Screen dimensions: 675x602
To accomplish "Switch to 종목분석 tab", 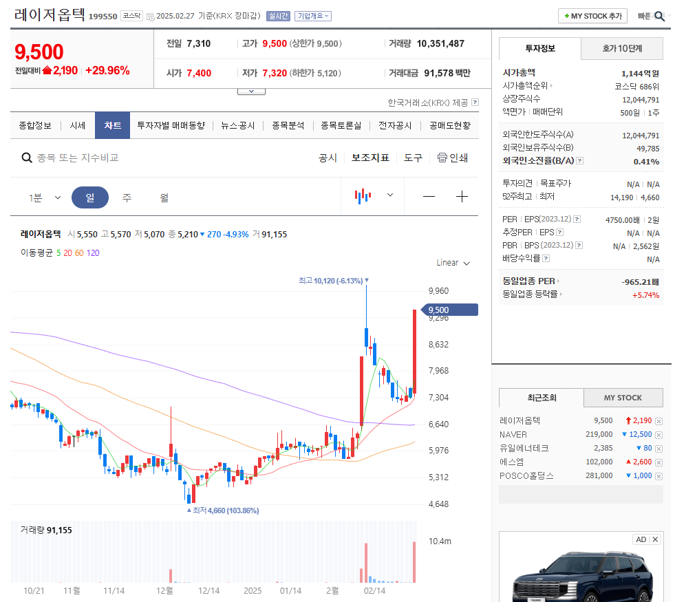I will [288, 126].
